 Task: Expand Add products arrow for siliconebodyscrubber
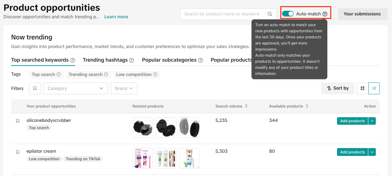372,121
